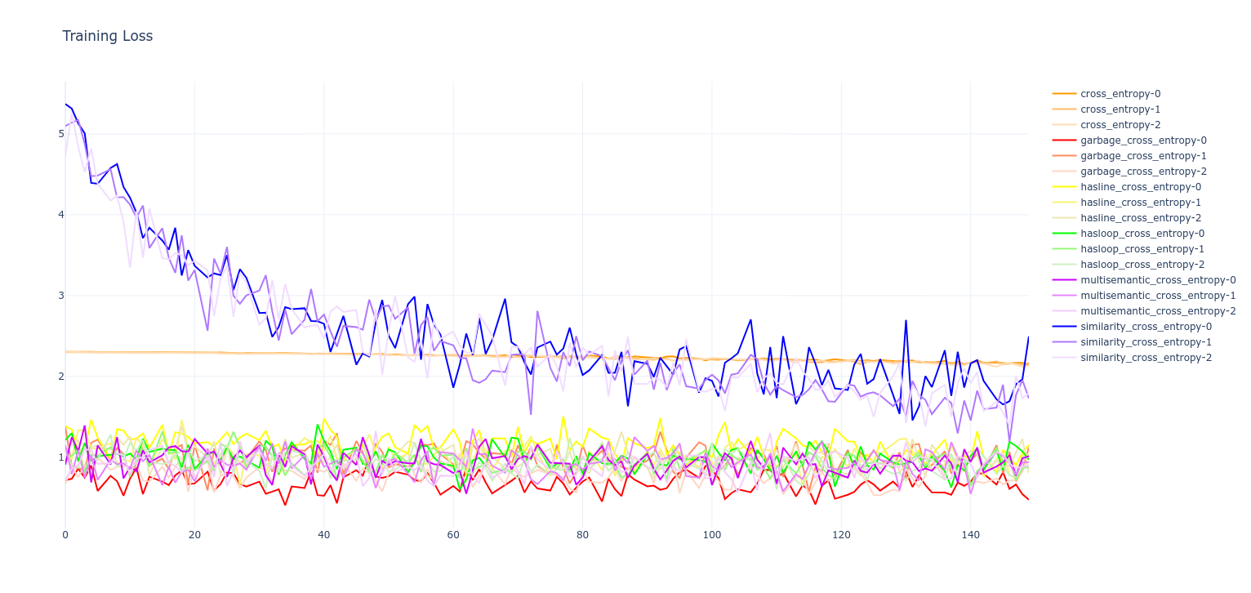Viewport: 1251px width, 593px height.
Task: Toggle visibility of cross_entropy-1 trace
Action: click(1121, 109)
